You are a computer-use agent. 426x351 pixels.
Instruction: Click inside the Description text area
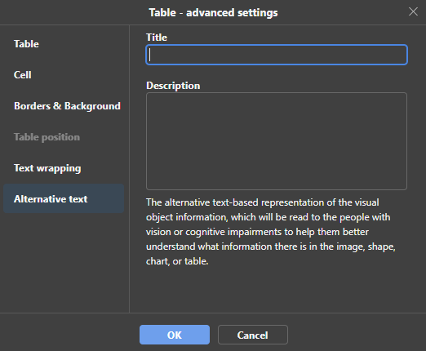(x=277, y=141)
